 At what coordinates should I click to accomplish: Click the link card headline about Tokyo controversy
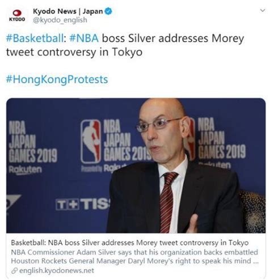click(x=130, y=243)
